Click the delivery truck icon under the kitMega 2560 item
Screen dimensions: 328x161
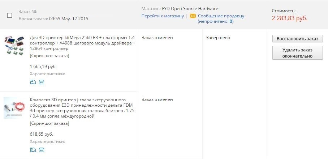click(33, 82)
